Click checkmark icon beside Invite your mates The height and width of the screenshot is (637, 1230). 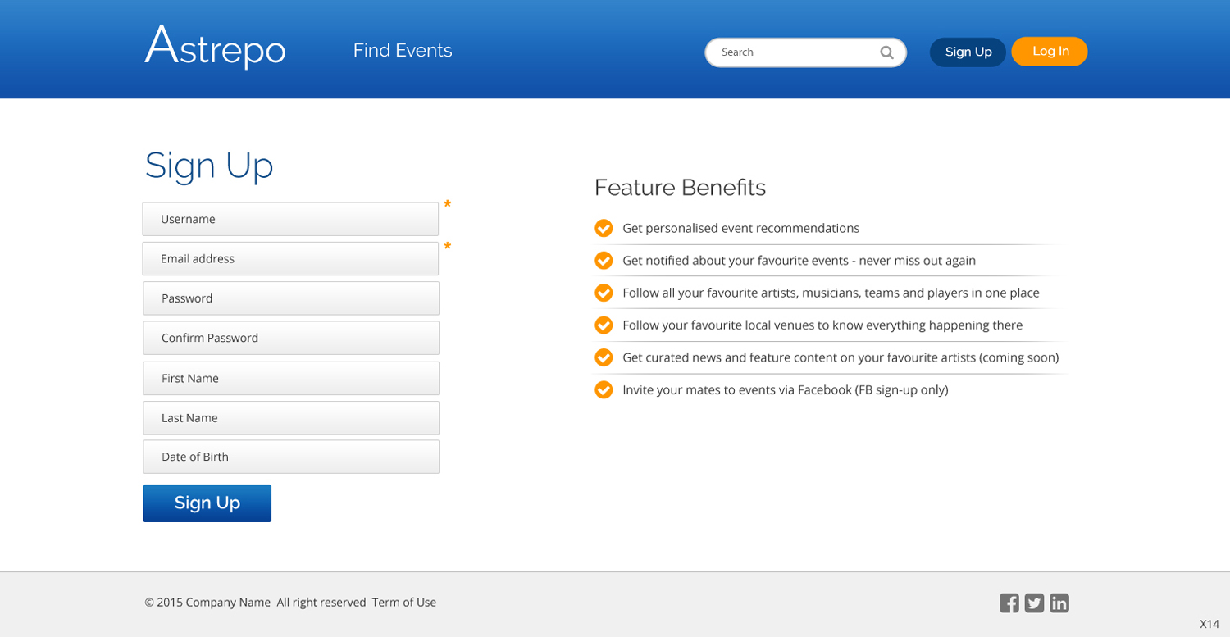point(604,390)
